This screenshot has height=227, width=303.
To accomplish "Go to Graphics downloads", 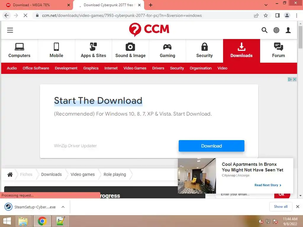I will 91,68.
